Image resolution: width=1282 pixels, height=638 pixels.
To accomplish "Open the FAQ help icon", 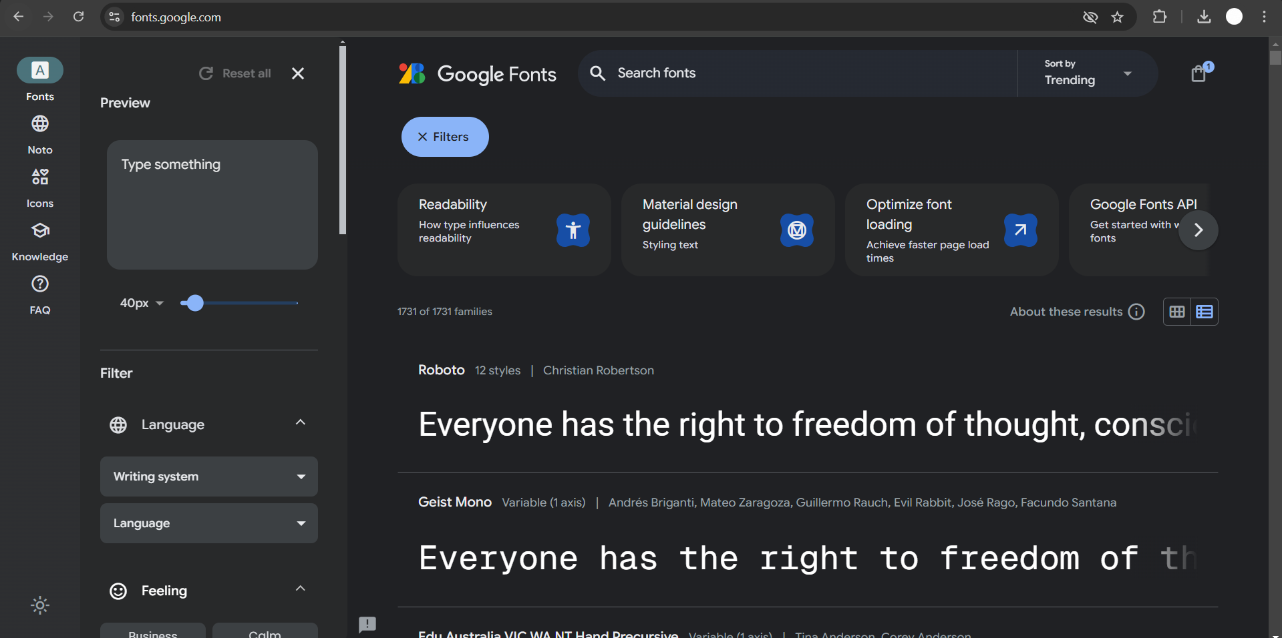I will [x=40, y=284].
